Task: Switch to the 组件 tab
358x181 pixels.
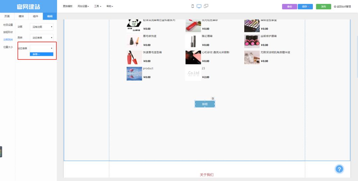Action: 35,16
